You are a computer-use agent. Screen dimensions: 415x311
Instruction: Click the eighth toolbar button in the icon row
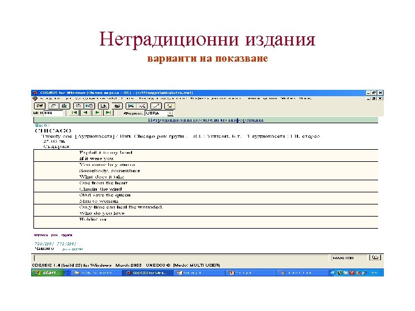pyautogui.click(x=130, y=106)
